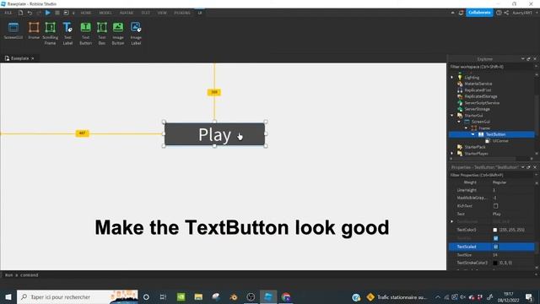
Task: Toggle the TextScaled checkbox
Action: point(495,247)
